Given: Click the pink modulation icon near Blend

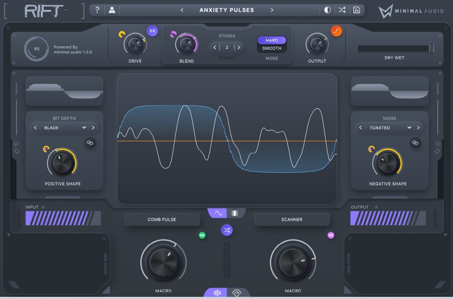Looking at the screenshot, I should coord(173,34).
